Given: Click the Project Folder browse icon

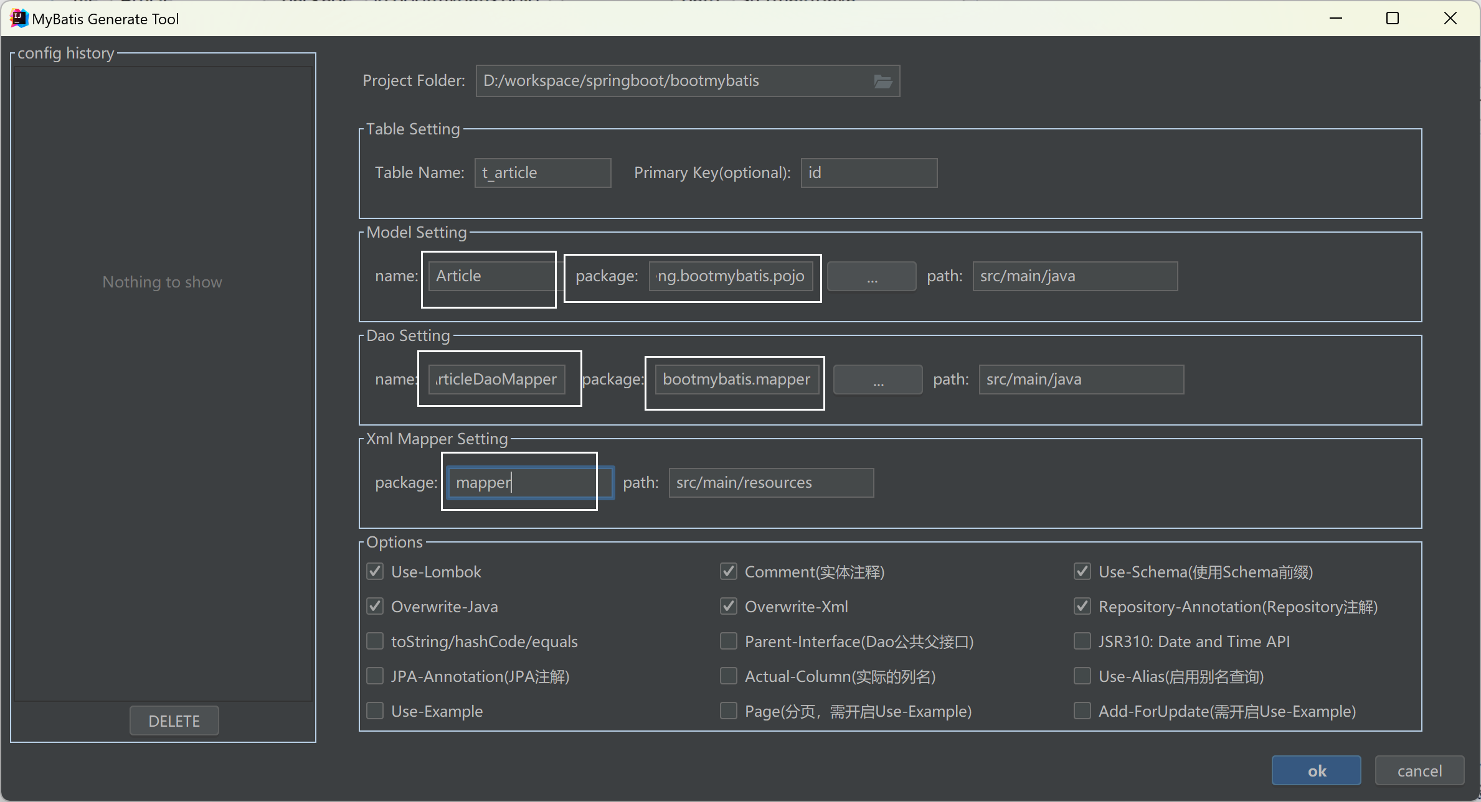Looking at the screenshot, I should (882, 81).
